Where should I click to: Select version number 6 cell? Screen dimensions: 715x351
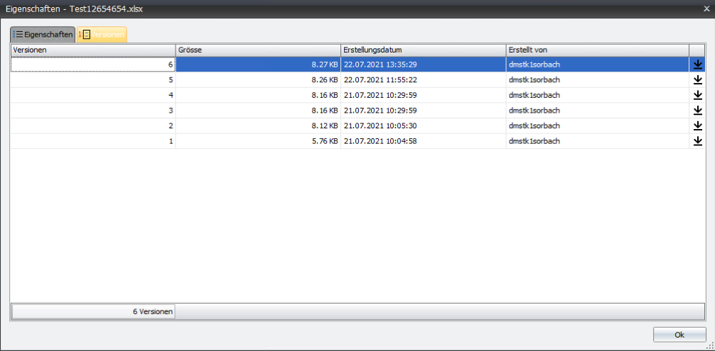(x=93, y=65)
